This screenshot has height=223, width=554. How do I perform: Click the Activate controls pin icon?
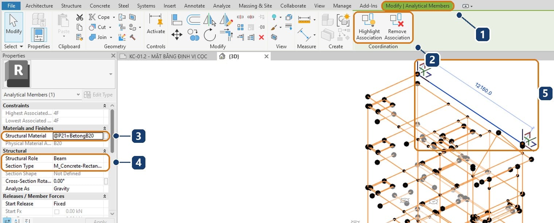tap(156, 24)
